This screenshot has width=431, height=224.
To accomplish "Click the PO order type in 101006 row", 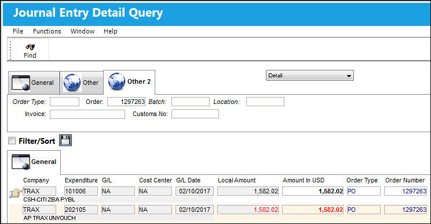I will (x=364, y=191).
